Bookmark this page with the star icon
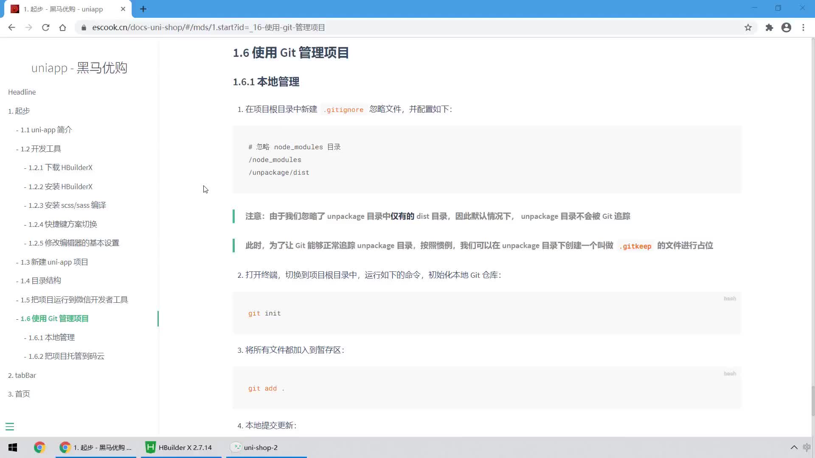Viewport: 815px width, 458px height. click(748, 28)
